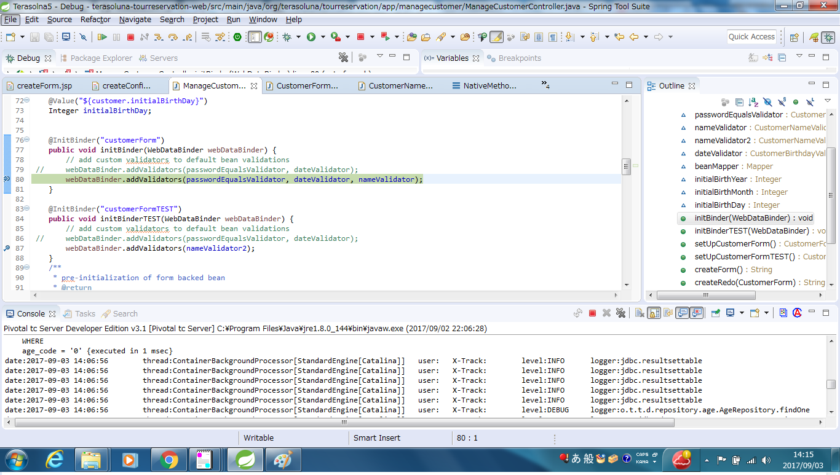Viewport: 840px width, 475px height.
Task: Select initBinderTEST(WebDataBinder) in Outline
Action: coord(751,230)
